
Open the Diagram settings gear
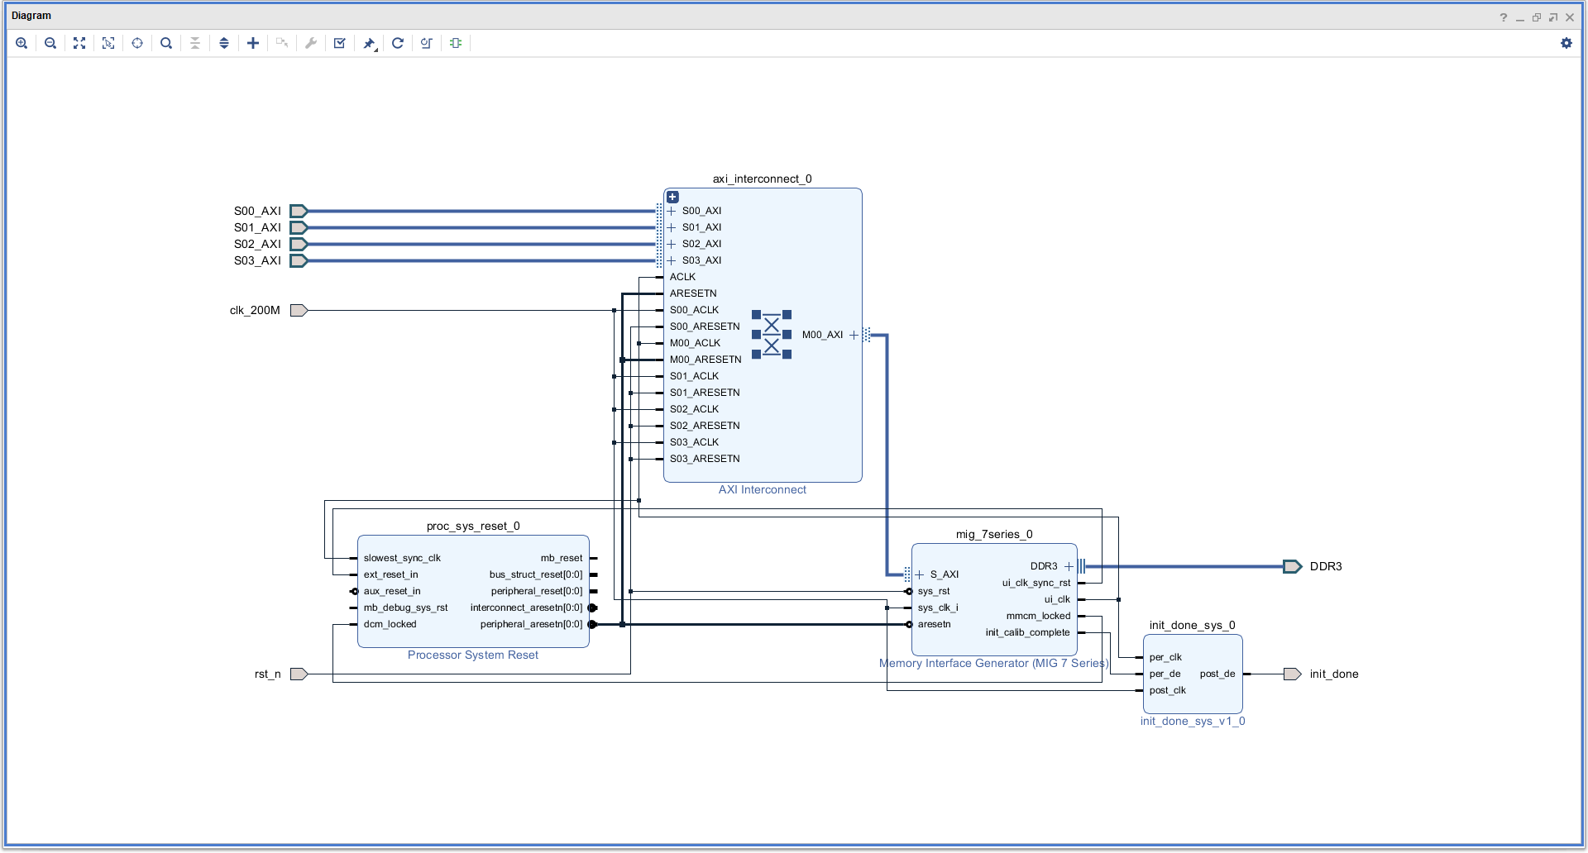1566,43
